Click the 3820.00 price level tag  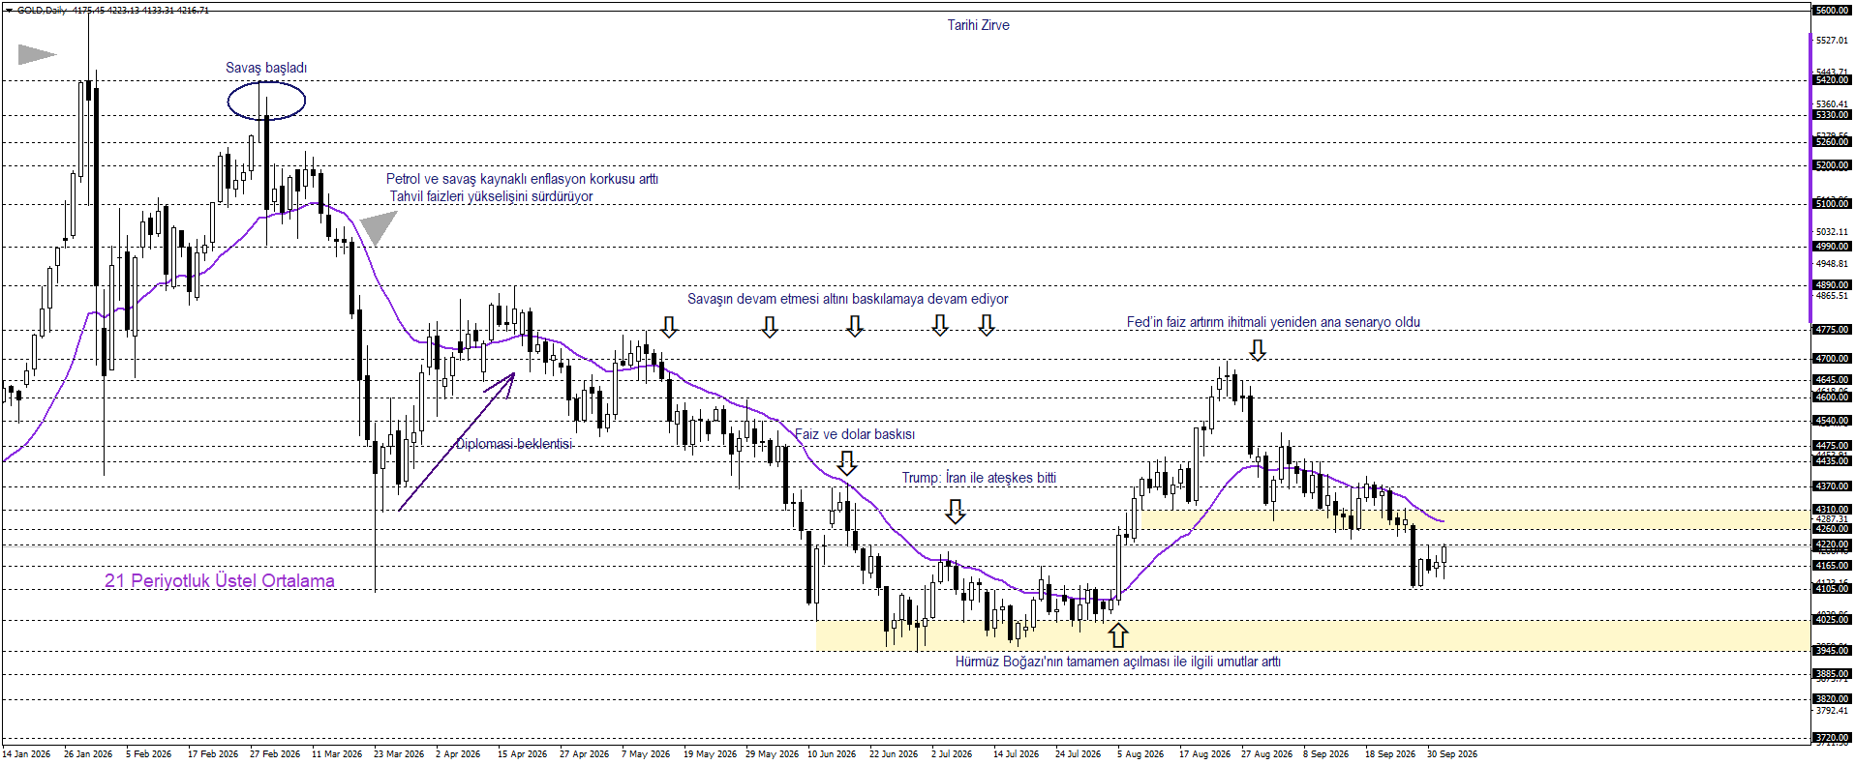[x=1832, y=699]
